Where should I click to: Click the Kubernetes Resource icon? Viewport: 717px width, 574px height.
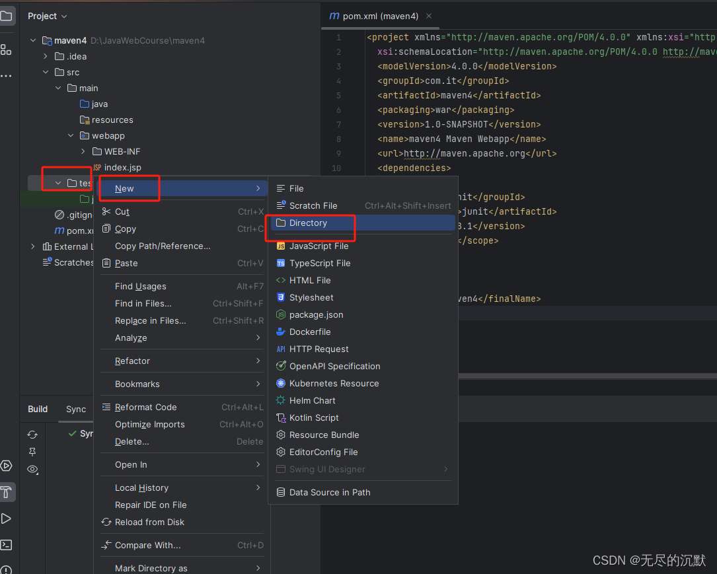[x=281, y=383]
